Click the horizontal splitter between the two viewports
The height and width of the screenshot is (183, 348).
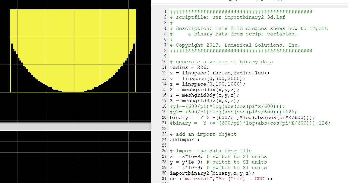75,127
